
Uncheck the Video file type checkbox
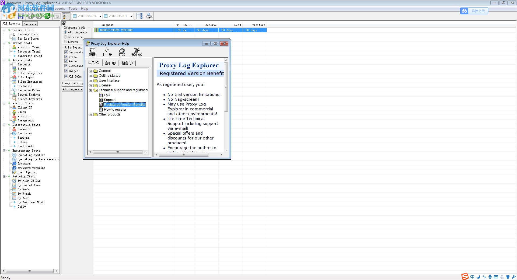click(66, 57)
